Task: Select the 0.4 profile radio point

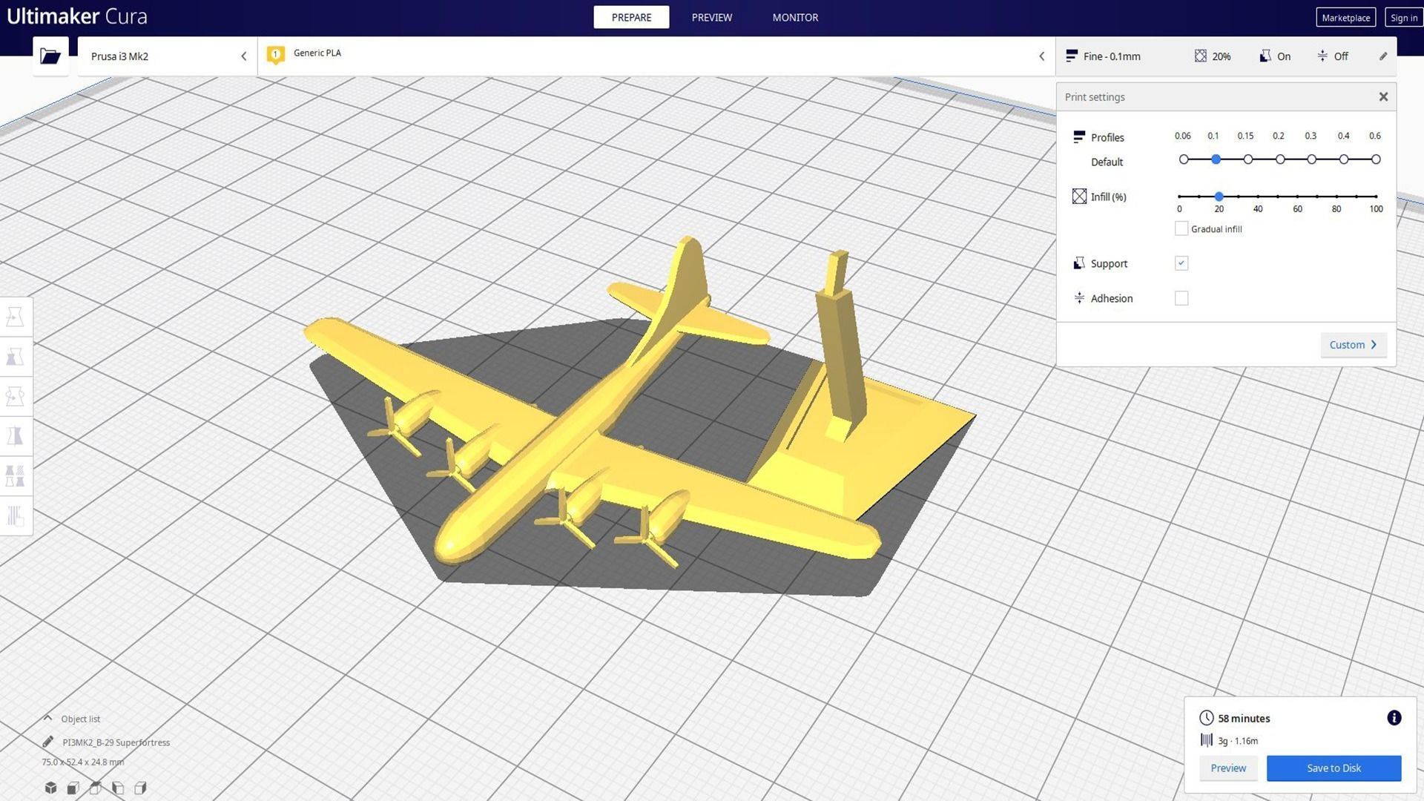Action: (1344, 159)
